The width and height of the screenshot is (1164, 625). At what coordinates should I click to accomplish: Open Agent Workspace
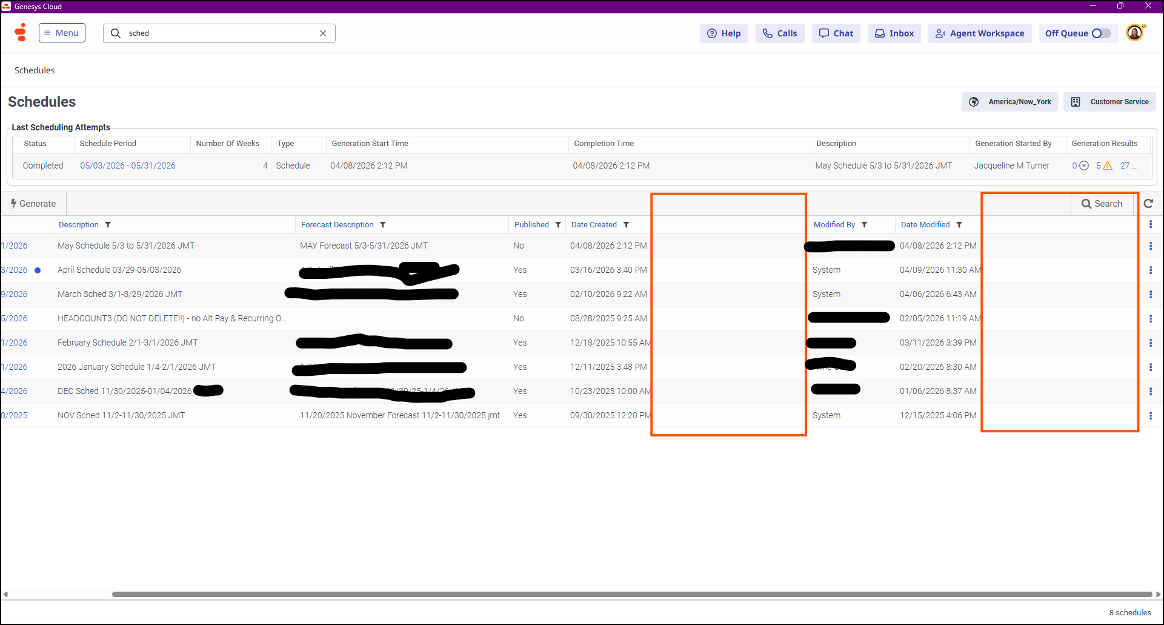click(x=980, y=33)
